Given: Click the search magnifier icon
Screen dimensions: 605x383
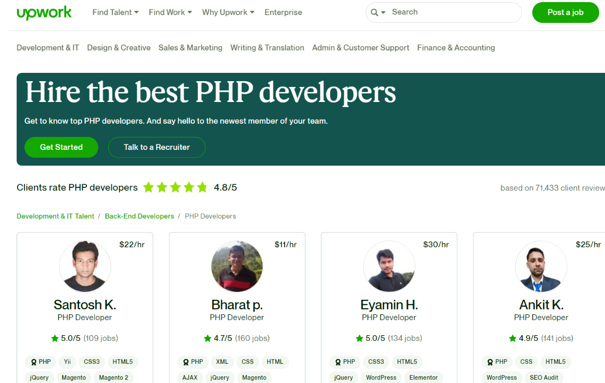Looking at the screenshot, I should [x=374, y=12].
